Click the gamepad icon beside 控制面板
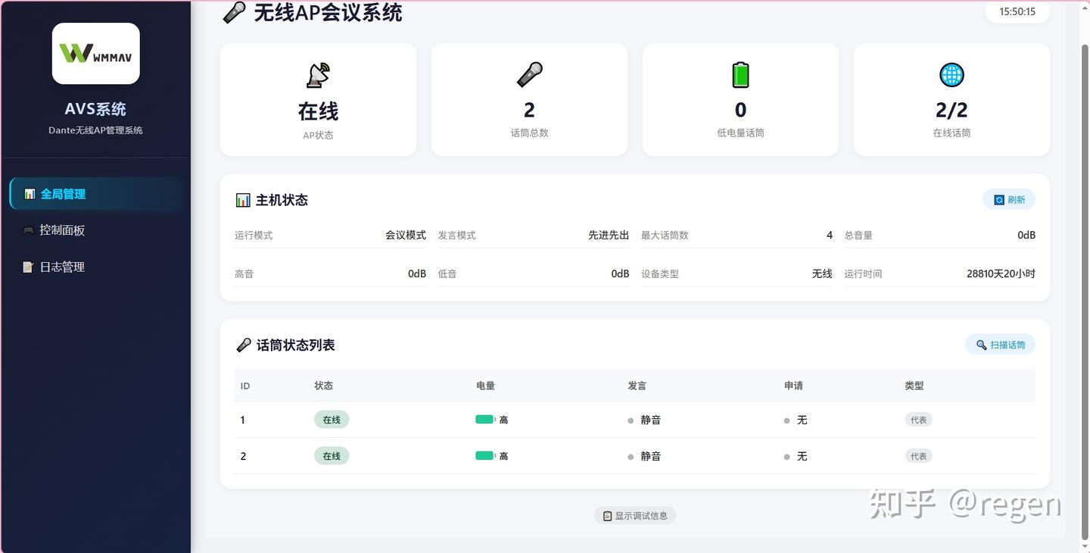Viewport: 1090px width, 553px height. click(29, 230)
